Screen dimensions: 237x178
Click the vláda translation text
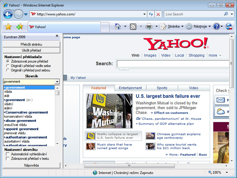[x=8, y=92]
